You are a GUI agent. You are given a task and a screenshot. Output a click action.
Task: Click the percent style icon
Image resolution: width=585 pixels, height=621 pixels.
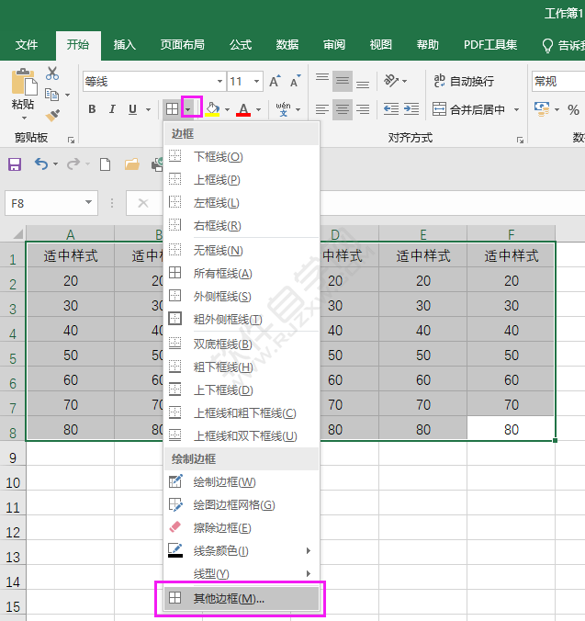pos(573,109)
